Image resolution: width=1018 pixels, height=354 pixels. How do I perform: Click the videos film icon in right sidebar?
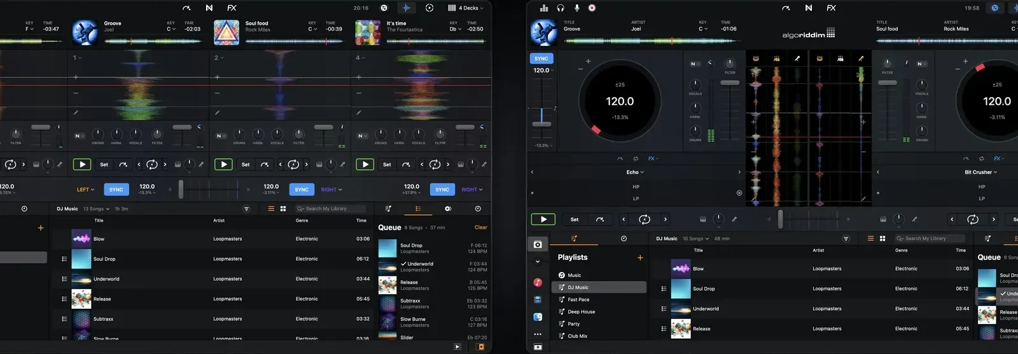click(538, 299)
